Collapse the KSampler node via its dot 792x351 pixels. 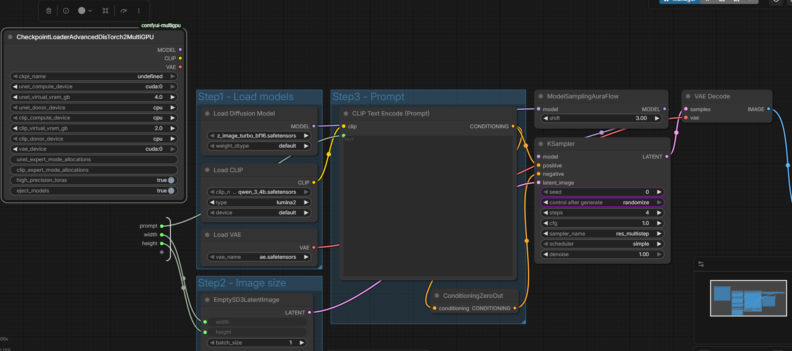coord(541,144)
